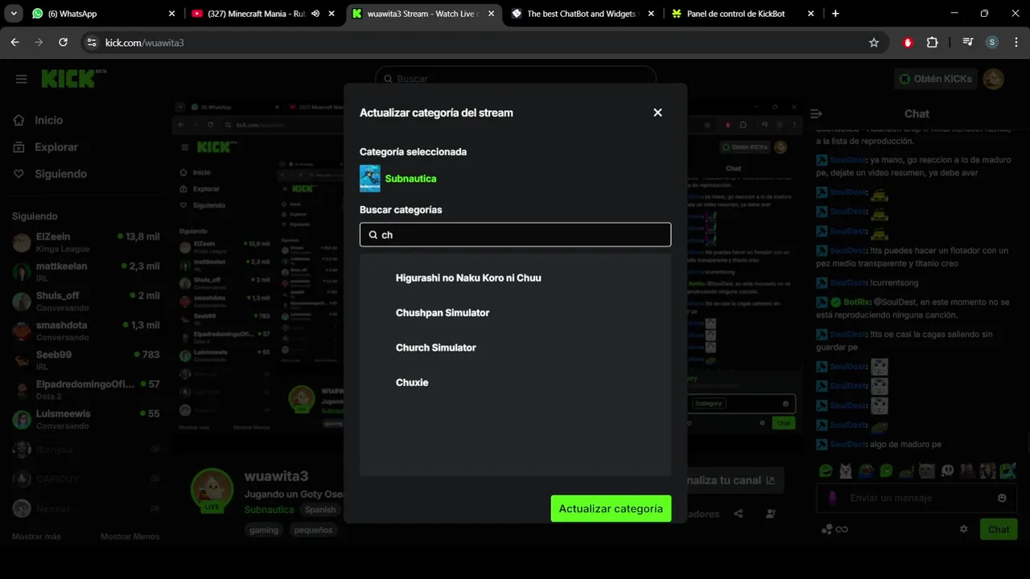Mute the Minecraft Mania tab audio icon
1030x579 pixels.
click(x=315, y=14)
